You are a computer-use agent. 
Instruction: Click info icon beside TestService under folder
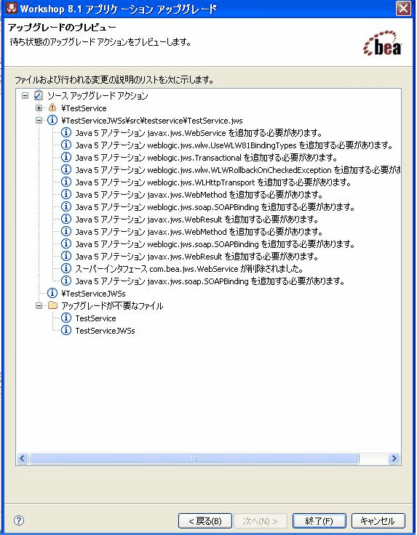click(66, 318)
